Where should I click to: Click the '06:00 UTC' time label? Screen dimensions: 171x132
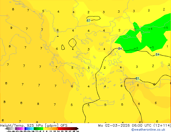[x=142, y=126]
